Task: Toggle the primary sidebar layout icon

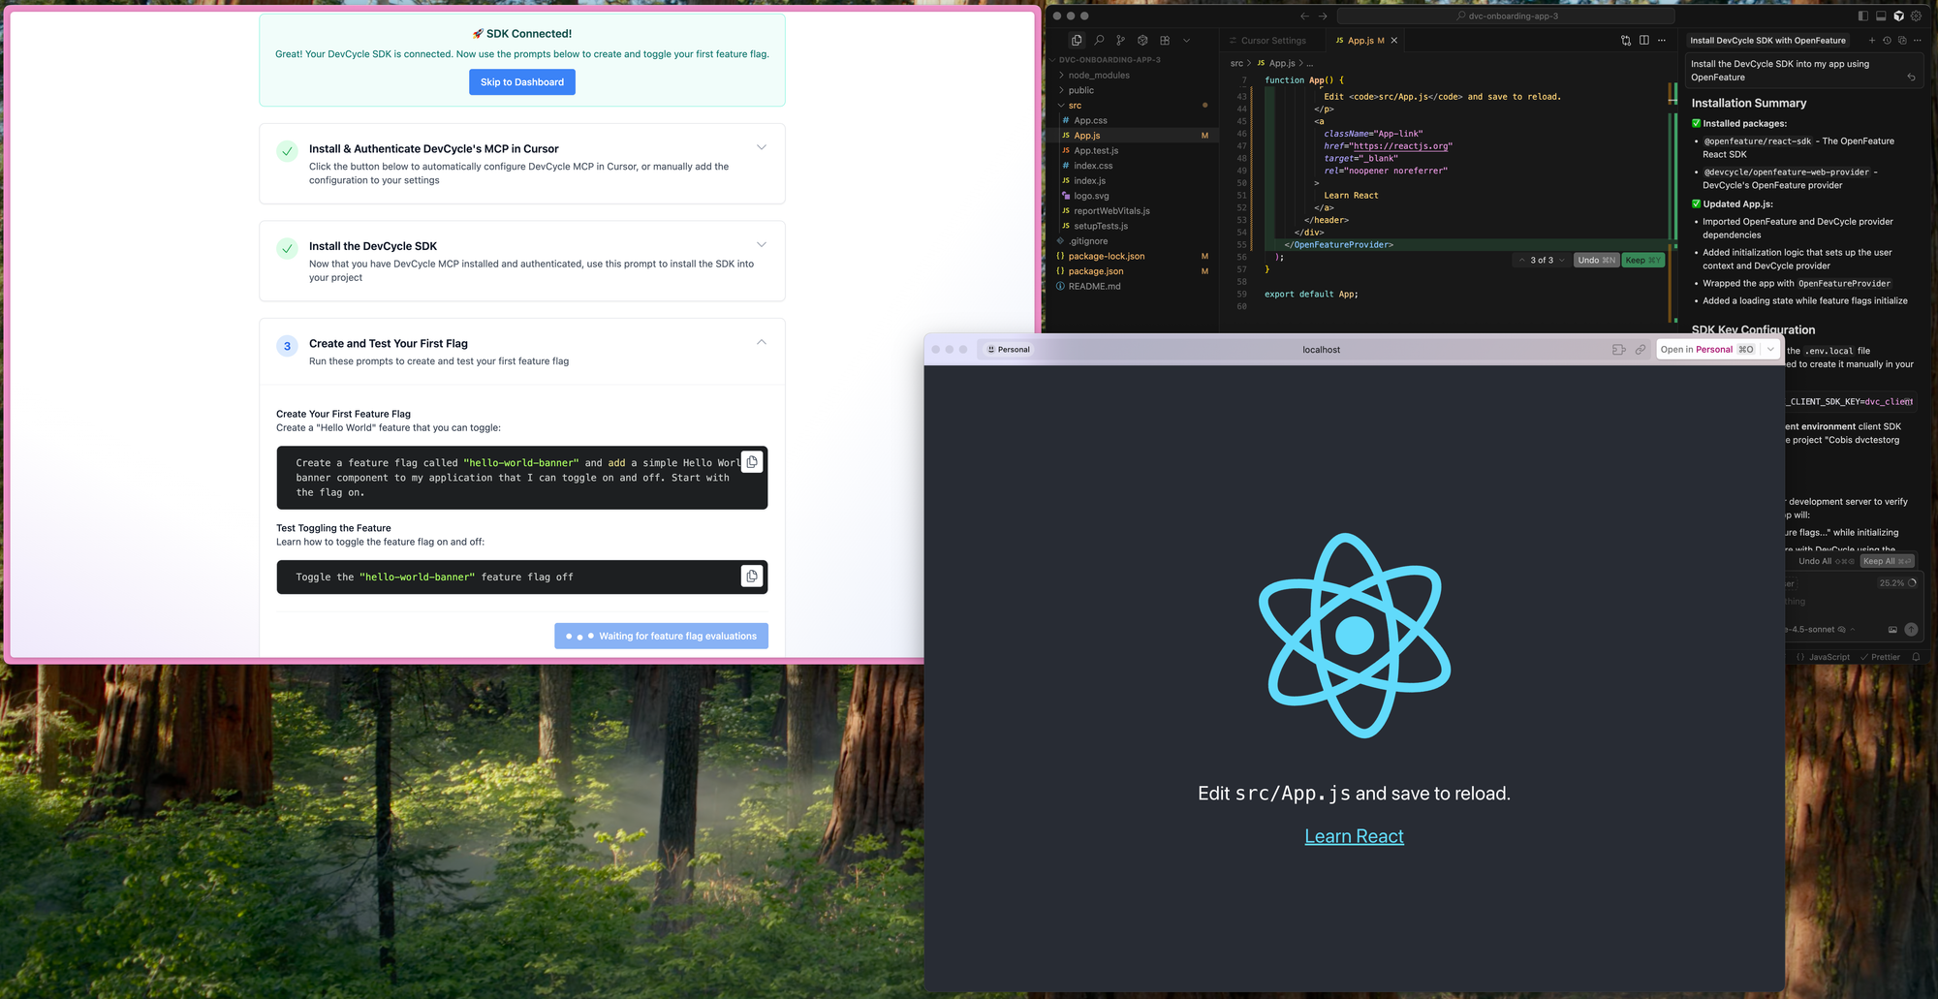Action: click(1862, 16)
